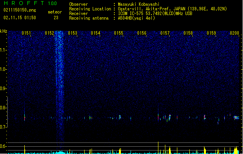
Task: Click the 0156 time marker
Action: coord(142,33)
